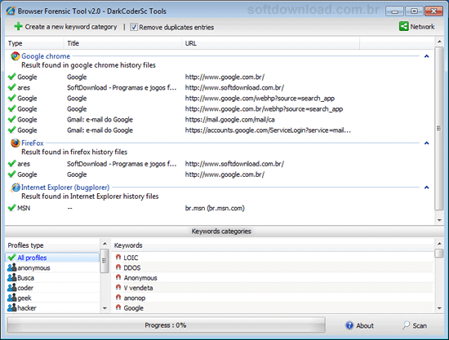Viewport: 449px width, 340px height.
Task: Click the URL column header
Action: (270, 43)
